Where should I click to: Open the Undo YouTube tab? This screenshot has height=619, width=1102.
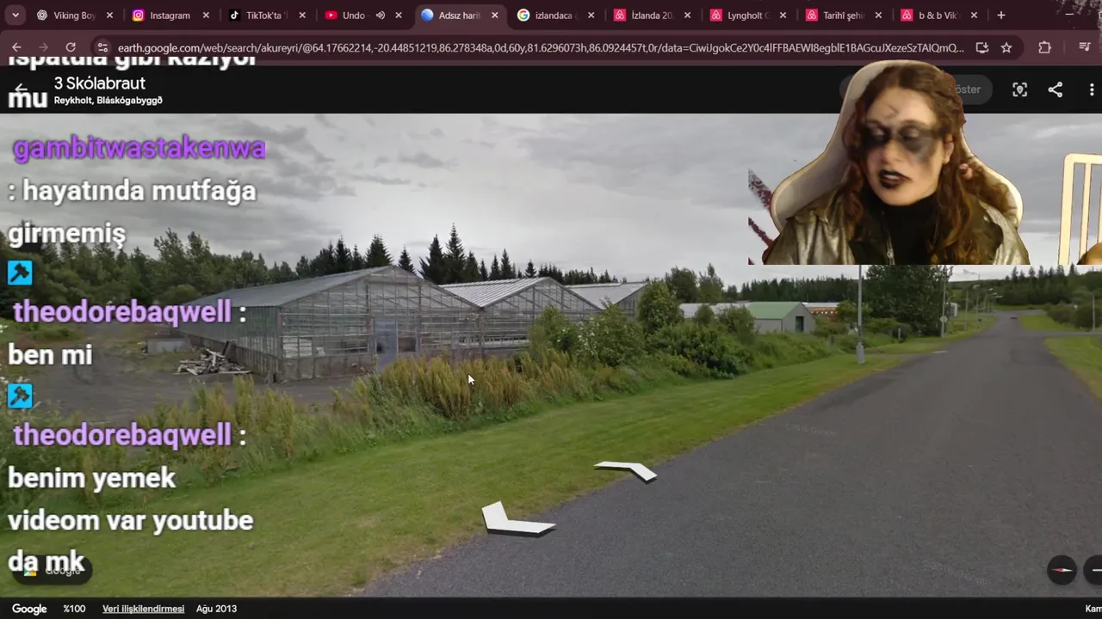click(353, 15)
